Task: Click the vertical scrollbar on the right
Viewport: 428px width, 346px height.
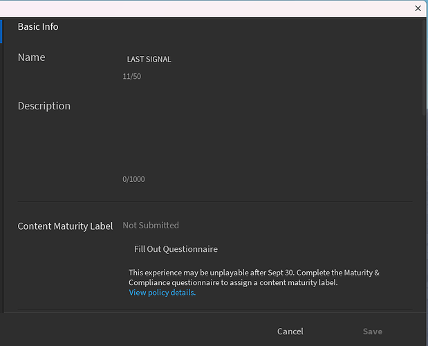Action: [x=425, y=69]
